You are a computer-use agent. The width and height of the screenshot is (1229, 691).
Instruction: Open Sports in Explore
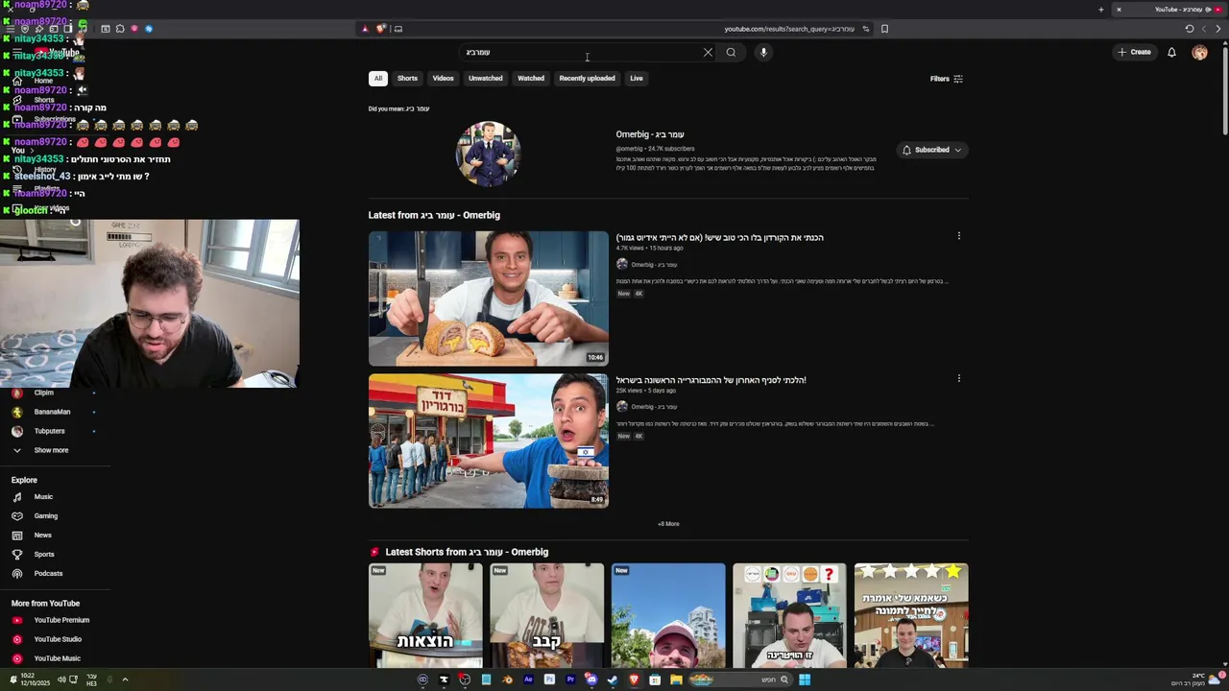44,555
